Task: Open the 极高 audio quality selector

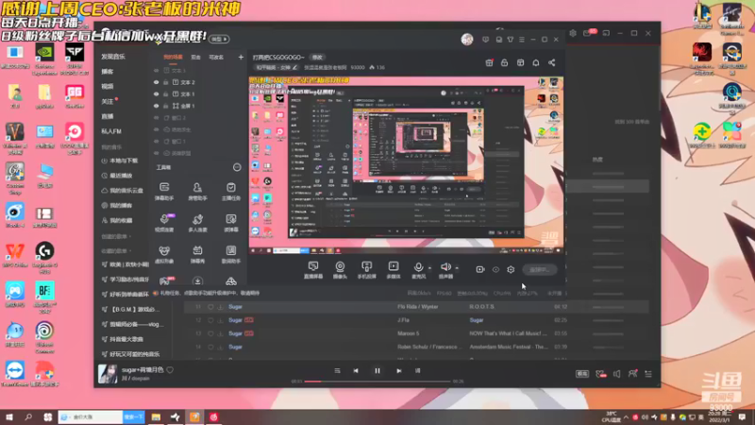Action: (x=582, y=374)
